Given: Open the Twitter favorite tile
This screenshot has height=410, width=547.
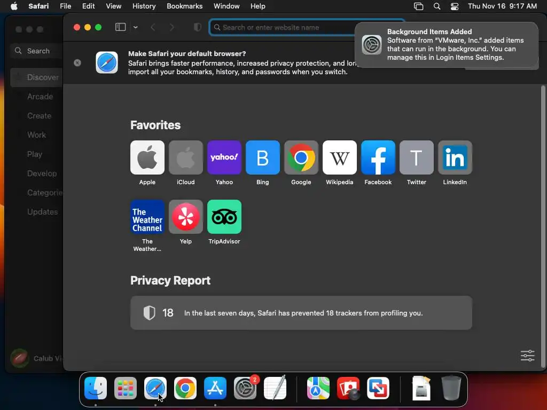Looking at the screenshot, I should point(417,157).
